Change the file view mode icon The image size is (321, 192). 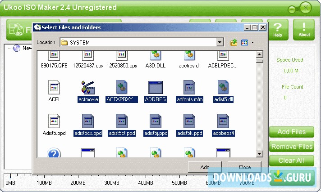pos(244,42)
